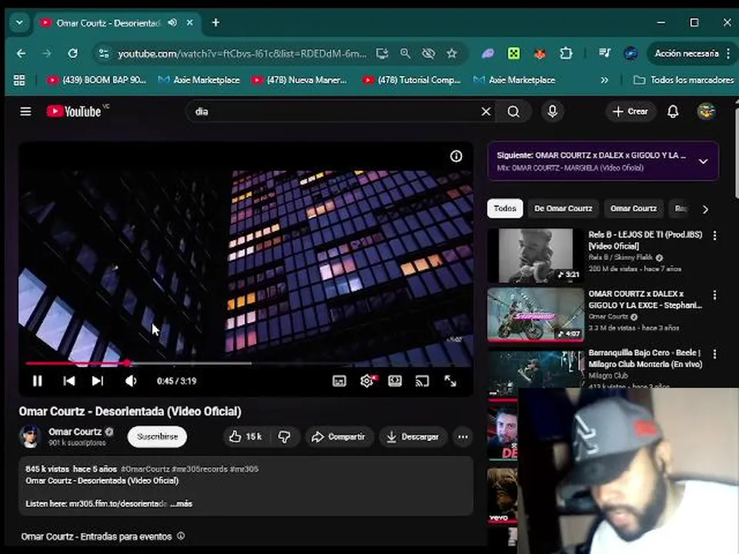Pause the video
Screen dimensions: 739x554
[37, 381]
